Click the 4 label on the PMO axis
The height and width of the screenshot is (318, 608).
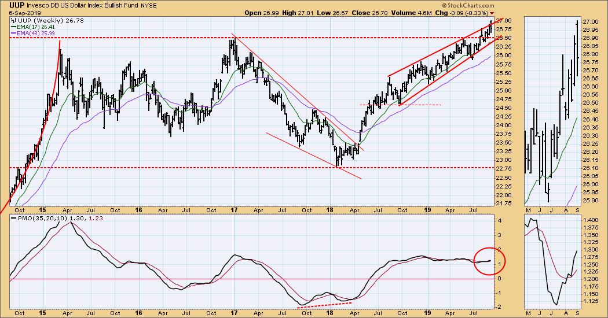click(499, 221)
